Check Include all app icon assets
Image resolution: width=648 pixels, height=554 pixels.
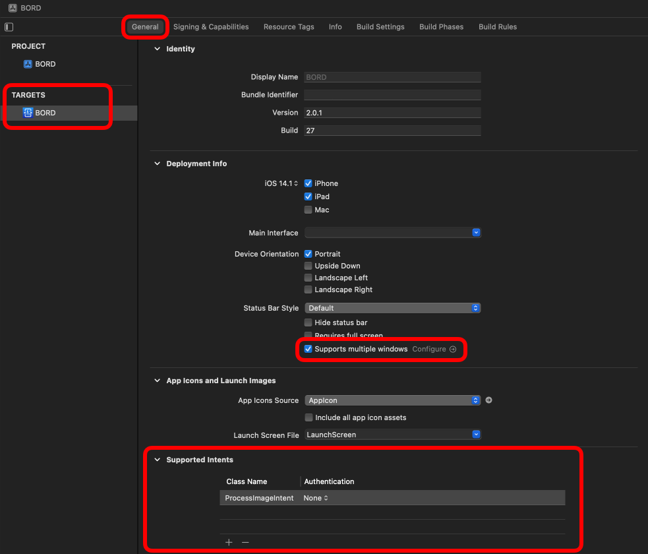pos(309,417)
